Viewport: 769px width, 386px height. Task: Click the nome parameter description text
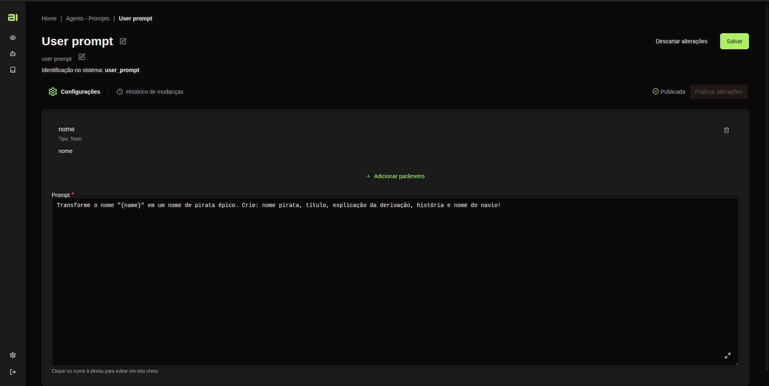click(x=65, y=151)
